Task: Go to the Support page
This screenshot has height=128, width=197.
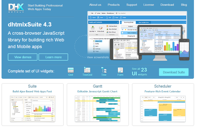Action: tap(131, 5)
